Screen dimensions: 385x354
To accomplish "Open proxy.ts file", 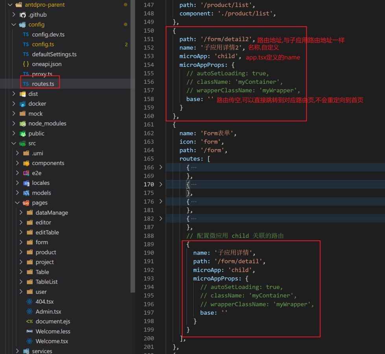I will point(42,74).
